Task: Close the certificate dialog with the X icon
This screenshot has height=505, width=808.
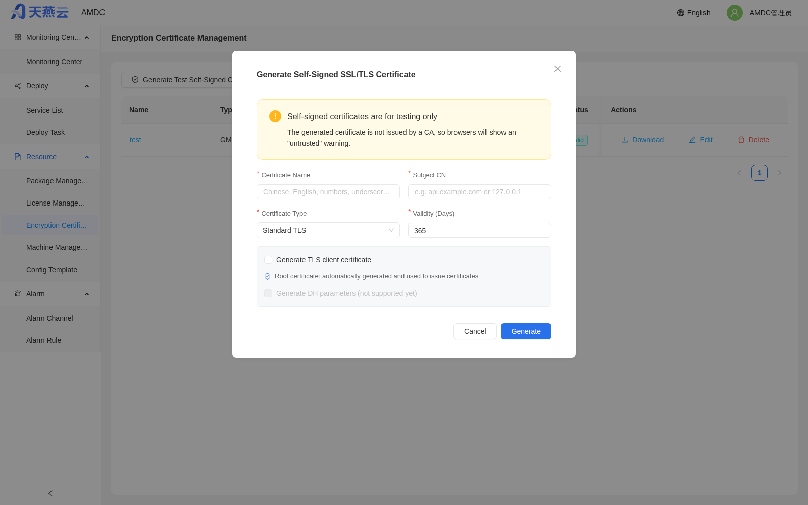Action: click(x=558, y=69)
